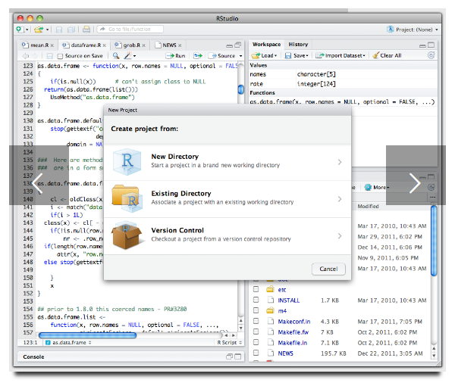Open the More menu in Files pane
455x383 pixels.
click(x=377, y=188)
